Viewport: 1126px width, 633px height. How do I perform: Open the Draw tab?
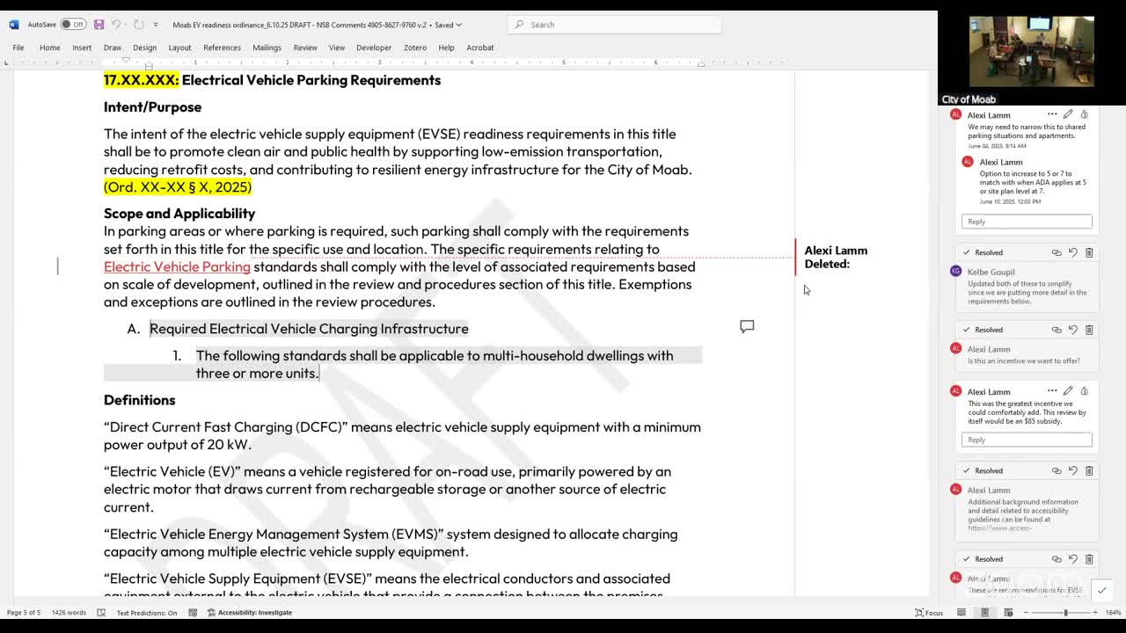113,47
